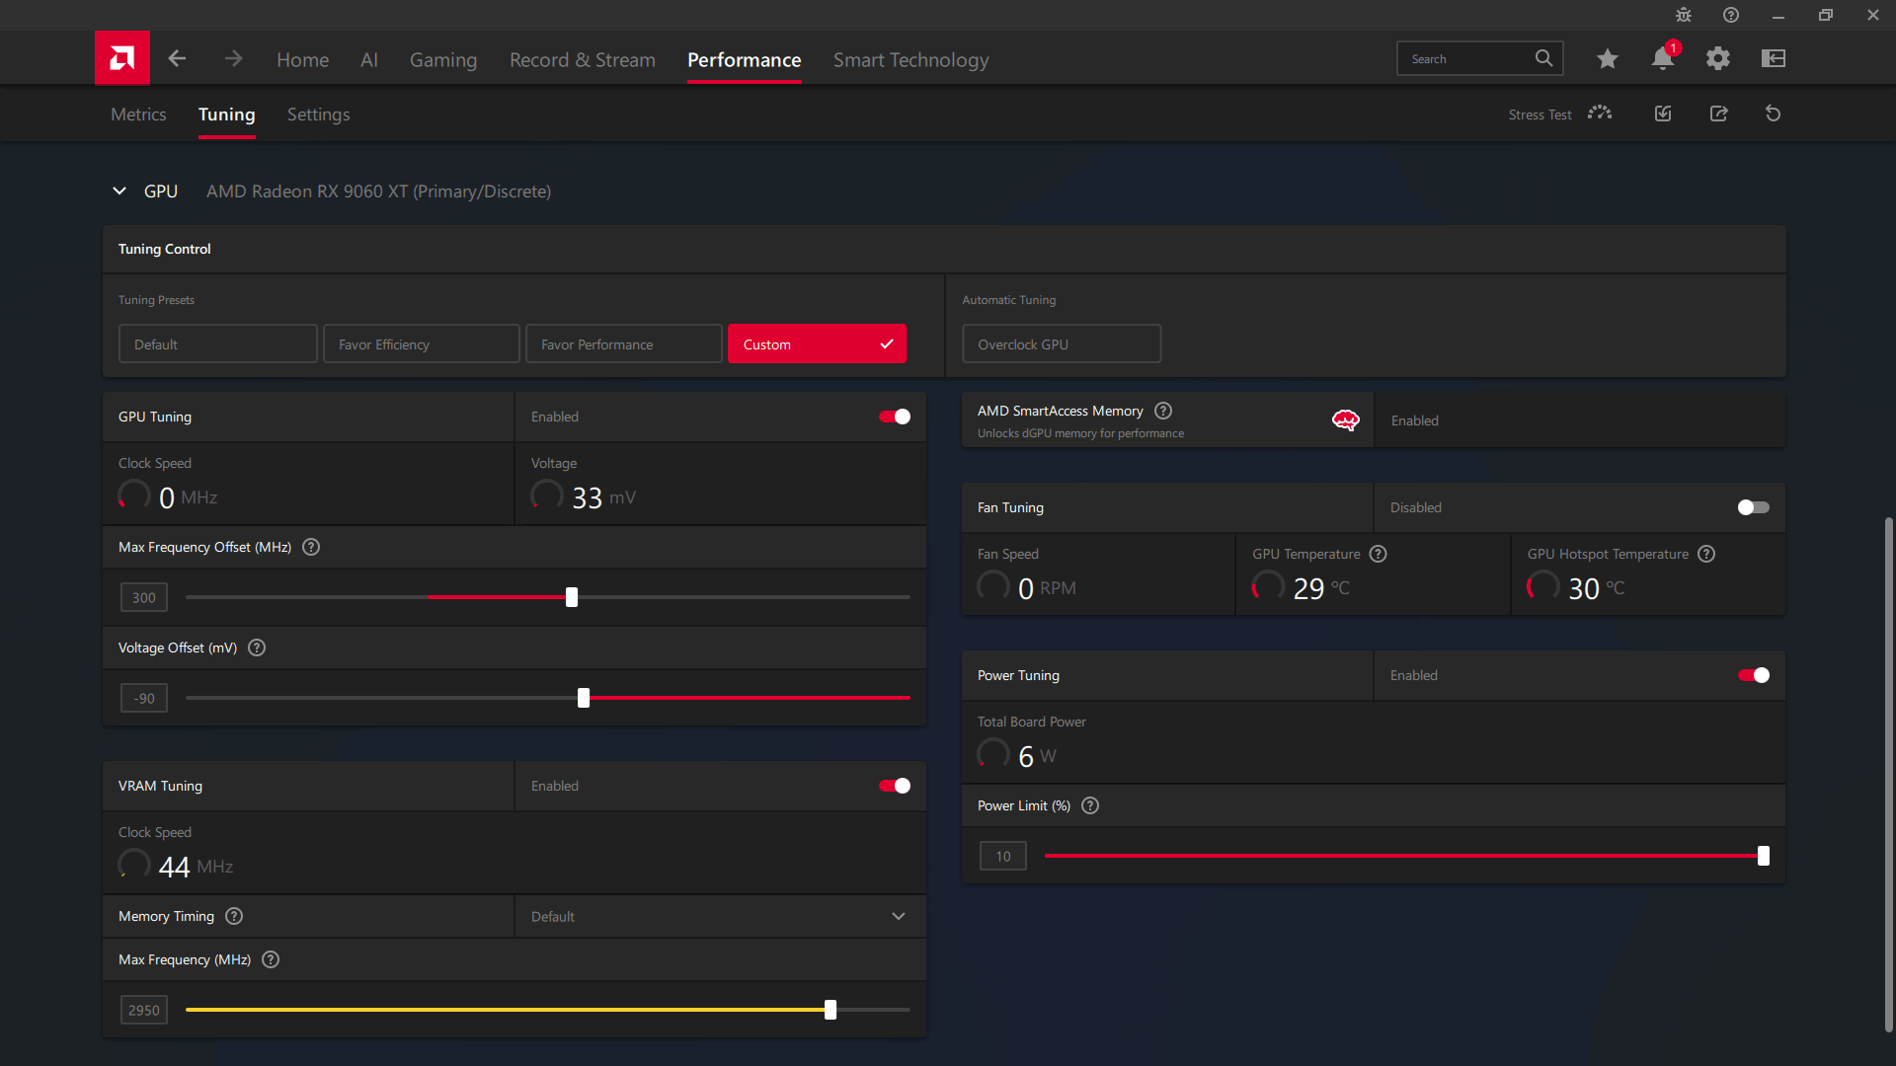Screen dimensions: 1896x1066
Task: Click the Voltage Offset value box -90
Action: [144, 698]
